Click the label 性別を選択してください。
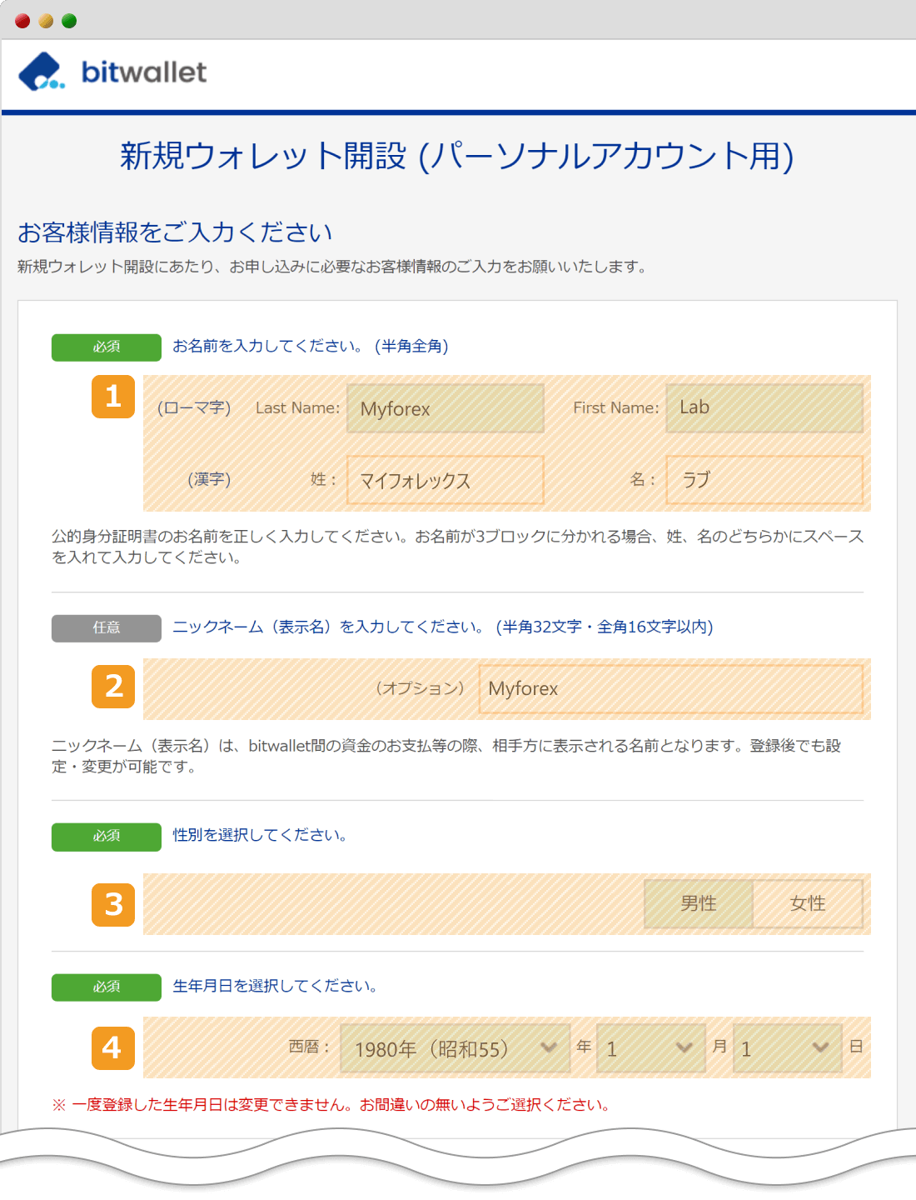The width and height of the screenshot is (916, 1200). pyautogui.click(x=260, y=836)
